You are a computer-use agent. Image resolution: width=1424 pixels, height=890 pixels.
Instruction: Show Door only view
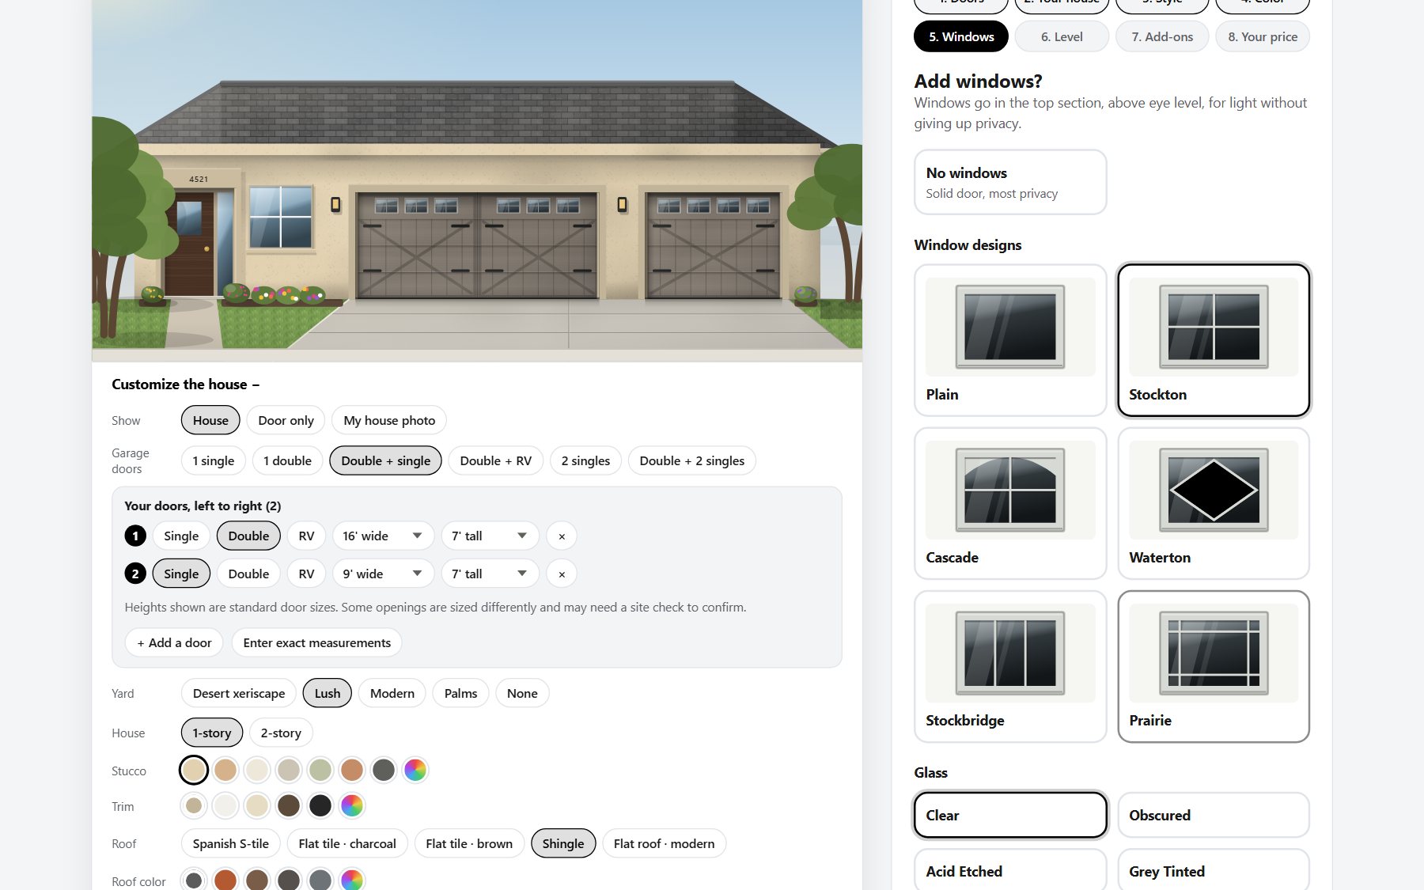click(x=286, y=421)
